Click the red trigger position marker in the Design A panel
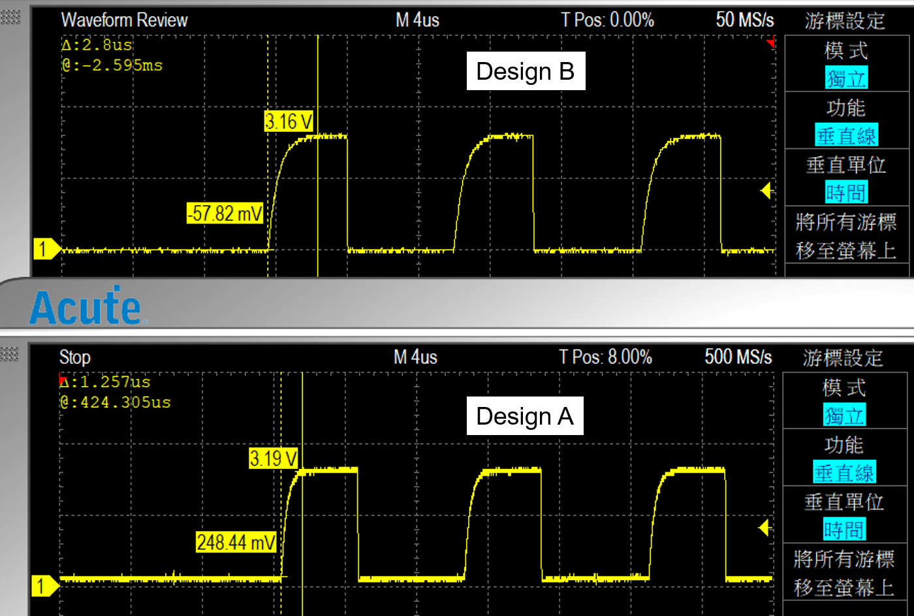The width and height of the screenshot is (914, 616). pyautogui.click(x=63, y=380)
